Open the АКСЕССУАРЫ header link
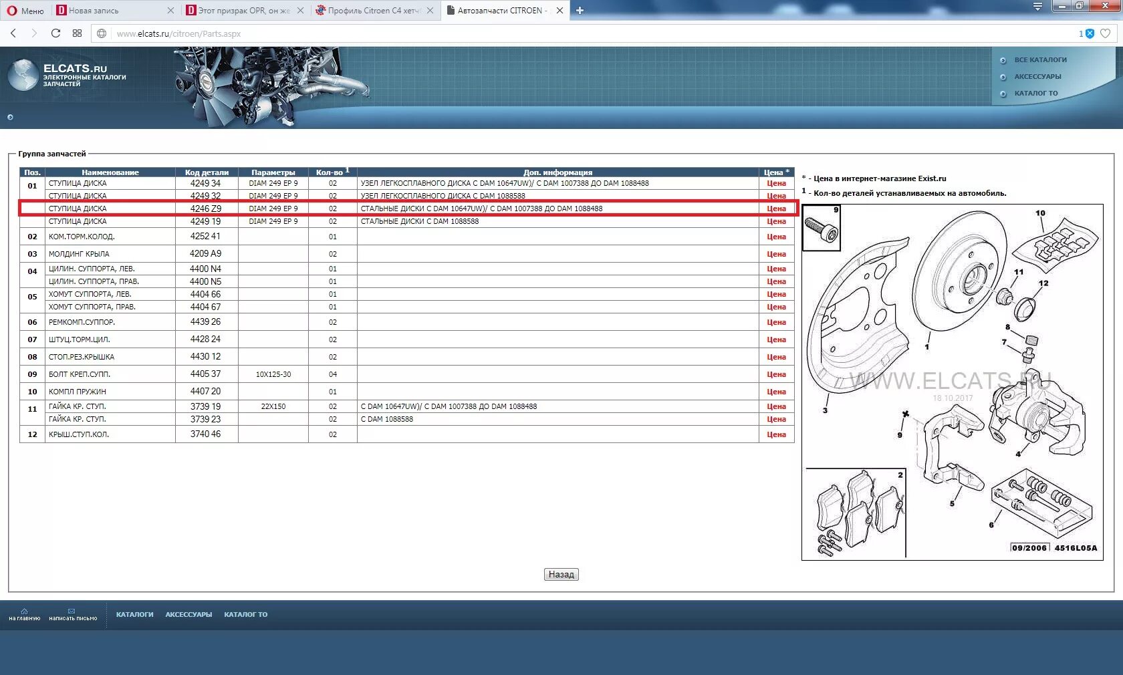 point(1037,77)
